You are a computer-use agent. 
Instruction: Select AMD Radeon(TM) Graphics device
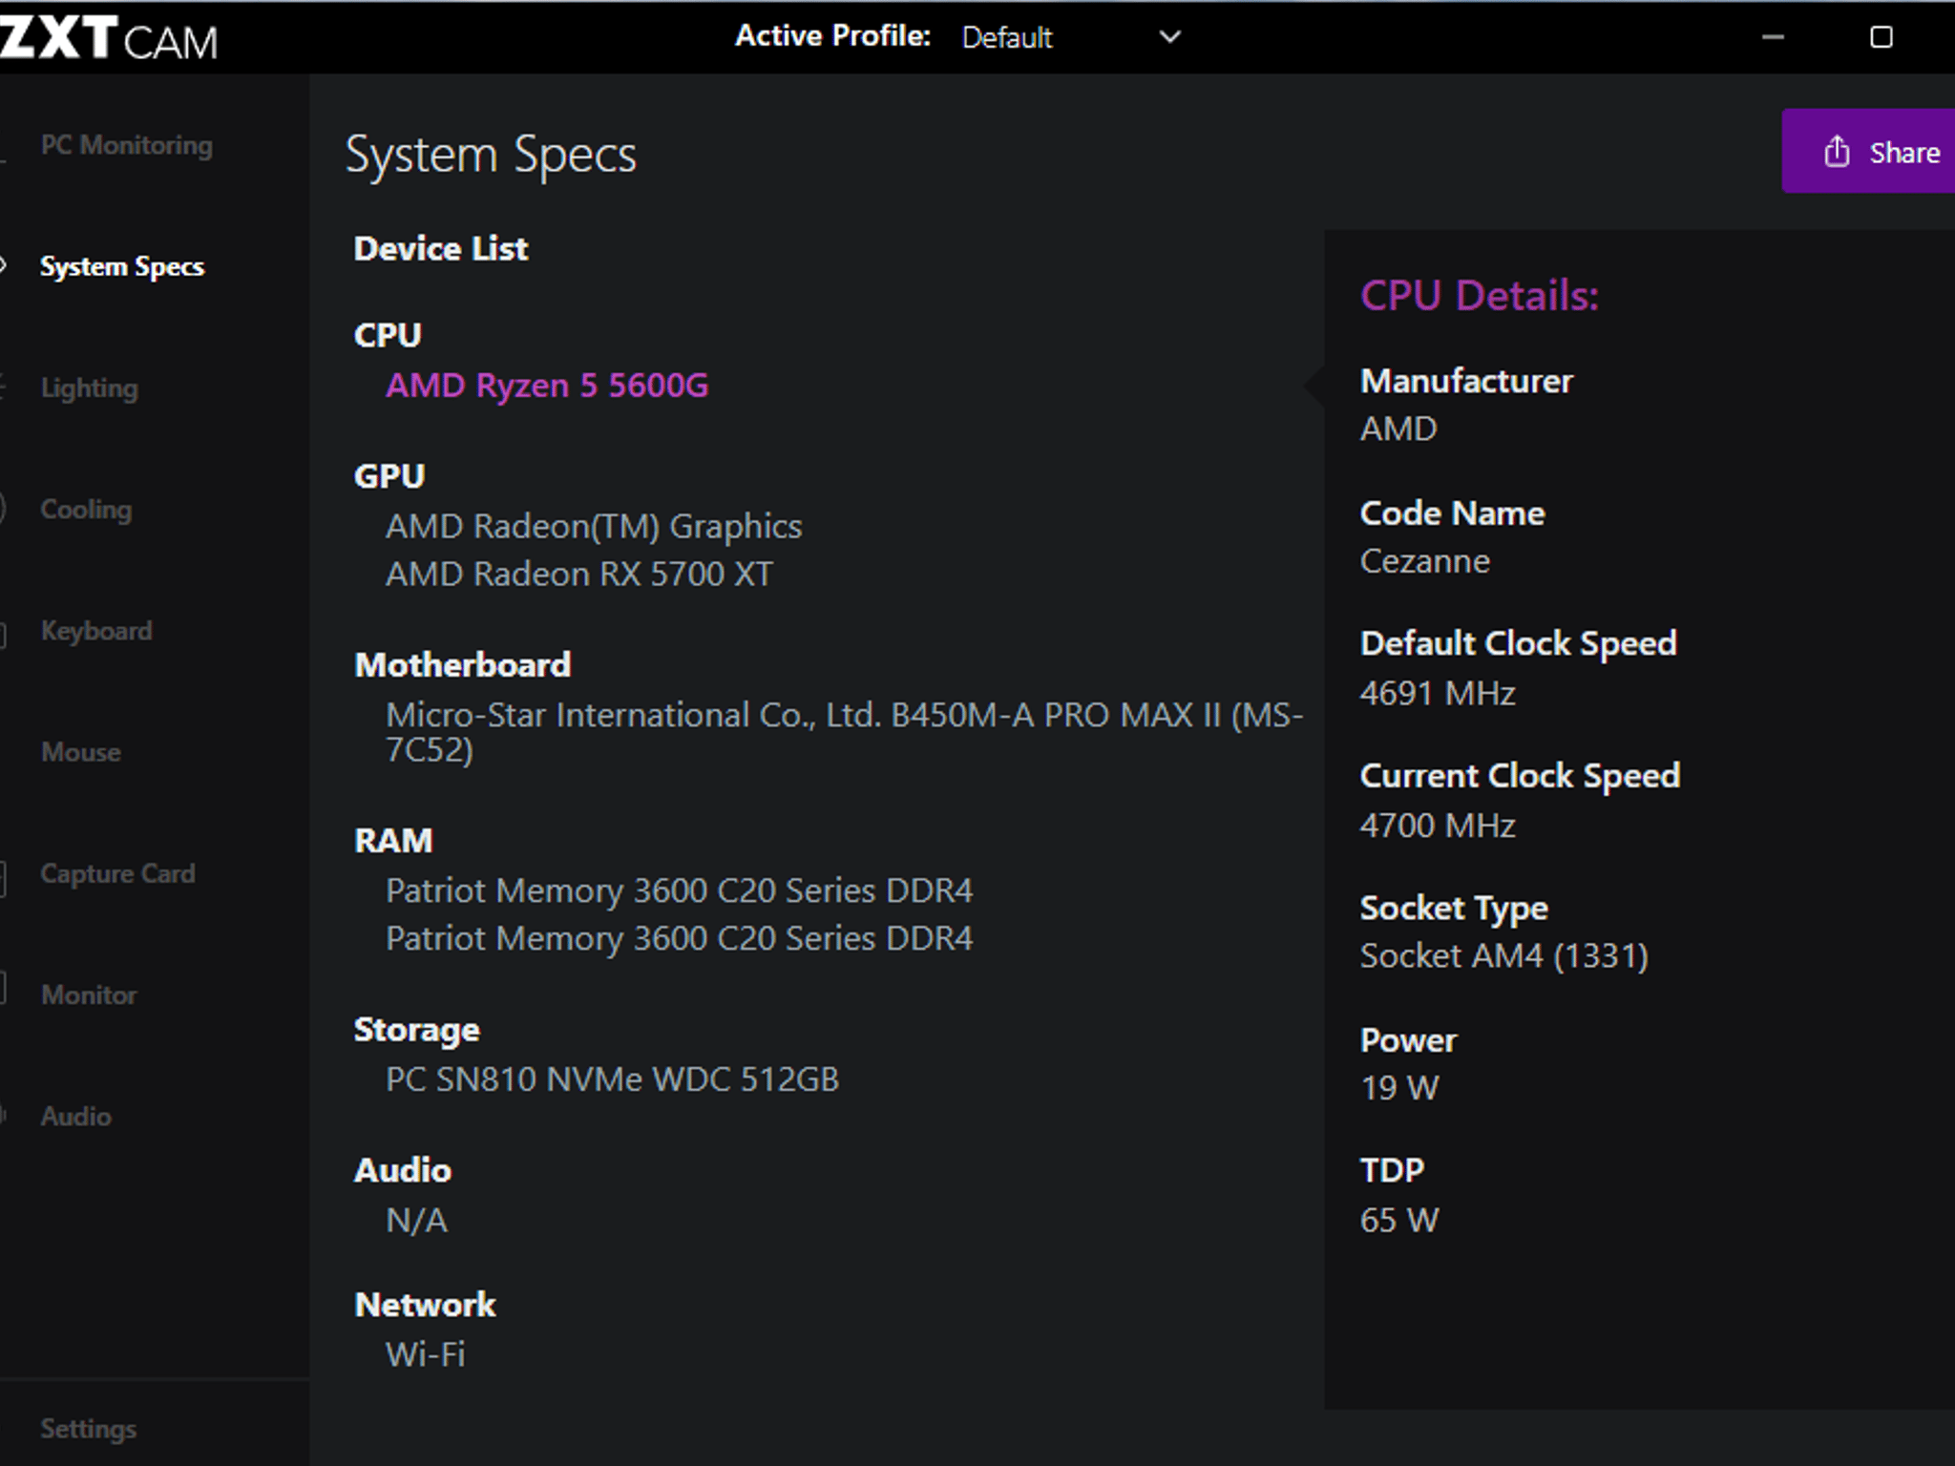point(594,526)
